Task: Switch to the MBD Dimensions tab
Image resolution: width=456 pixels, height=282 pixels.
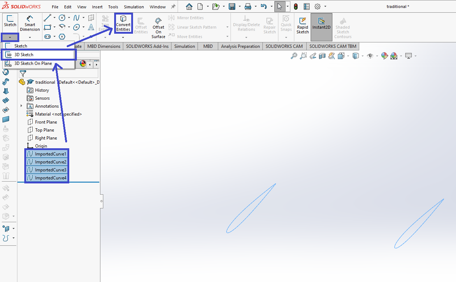Action: point(104,46)
